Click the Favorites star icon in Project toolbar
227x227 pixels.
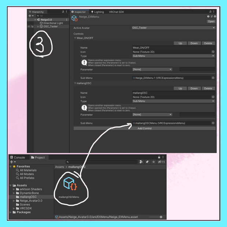(x=153, y=162)
